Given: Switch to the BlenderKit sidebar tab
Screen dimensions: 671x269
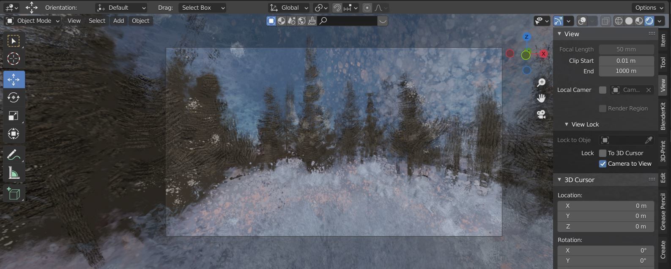Looking at the screenshot, I should pyautogui.click(x=663, y=116).
